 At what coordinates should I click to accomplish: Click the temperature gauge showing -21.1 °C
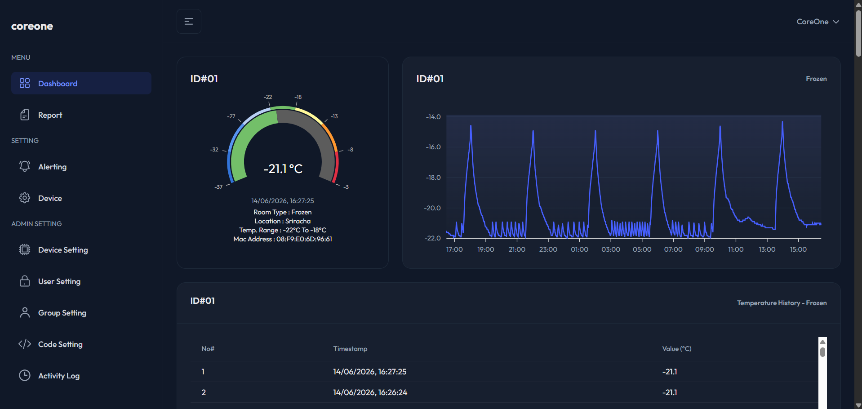coord(283,145)
